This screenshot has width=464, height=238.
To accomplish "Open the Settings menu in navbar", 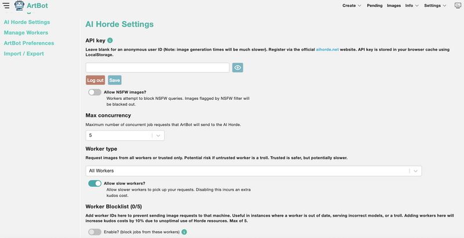I will [435, 5].
